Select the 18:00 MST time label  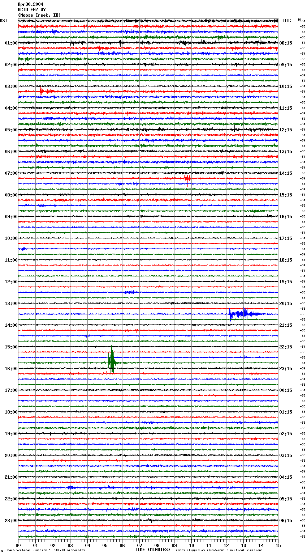coord(11,412)
